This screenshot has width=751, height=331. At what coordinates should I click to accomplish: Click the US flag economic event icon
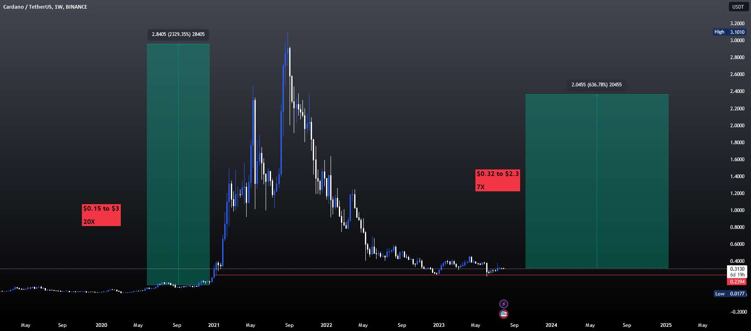(x=504, y=314)
